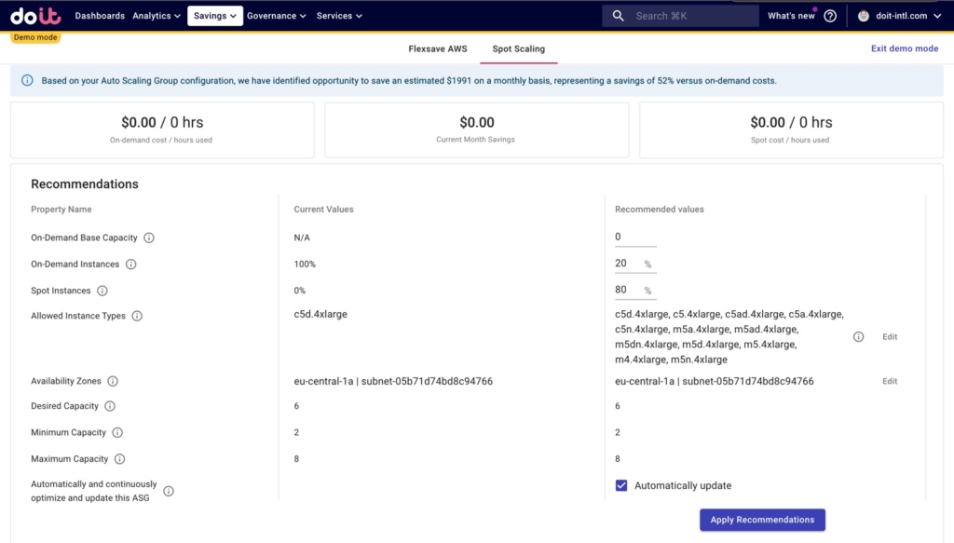Edit the recommended Allowed Instance Types

coord(890,337)
